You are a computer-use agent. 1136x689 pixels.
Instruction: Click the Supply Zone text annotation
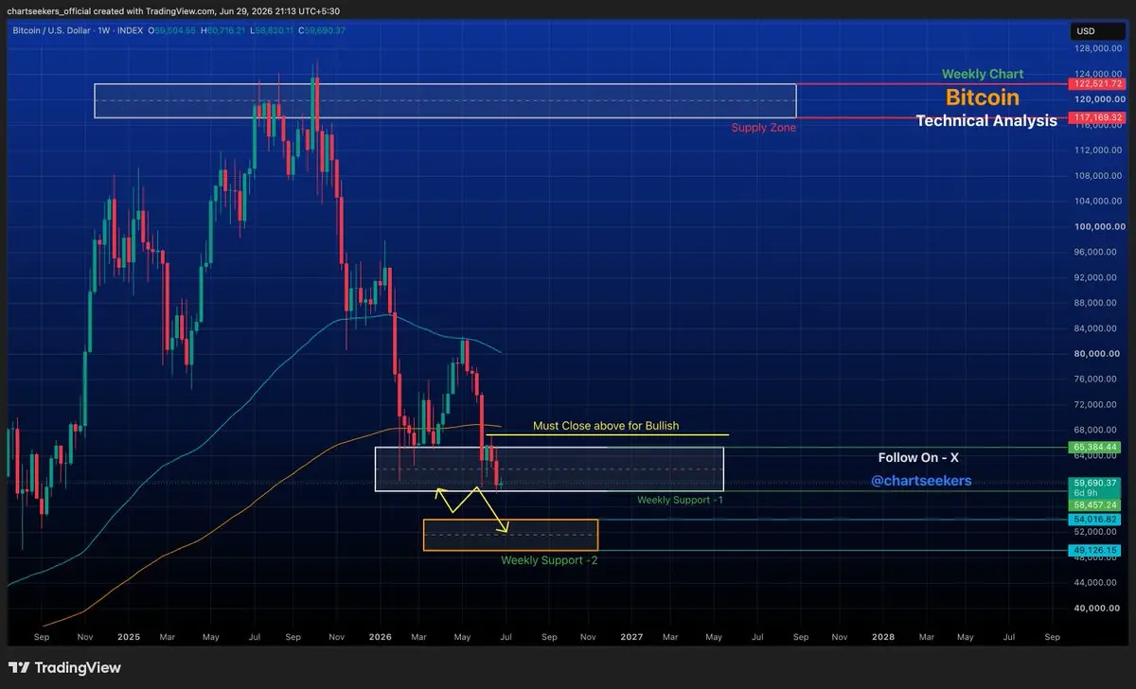pyautogui.click(x=763, y=127)
